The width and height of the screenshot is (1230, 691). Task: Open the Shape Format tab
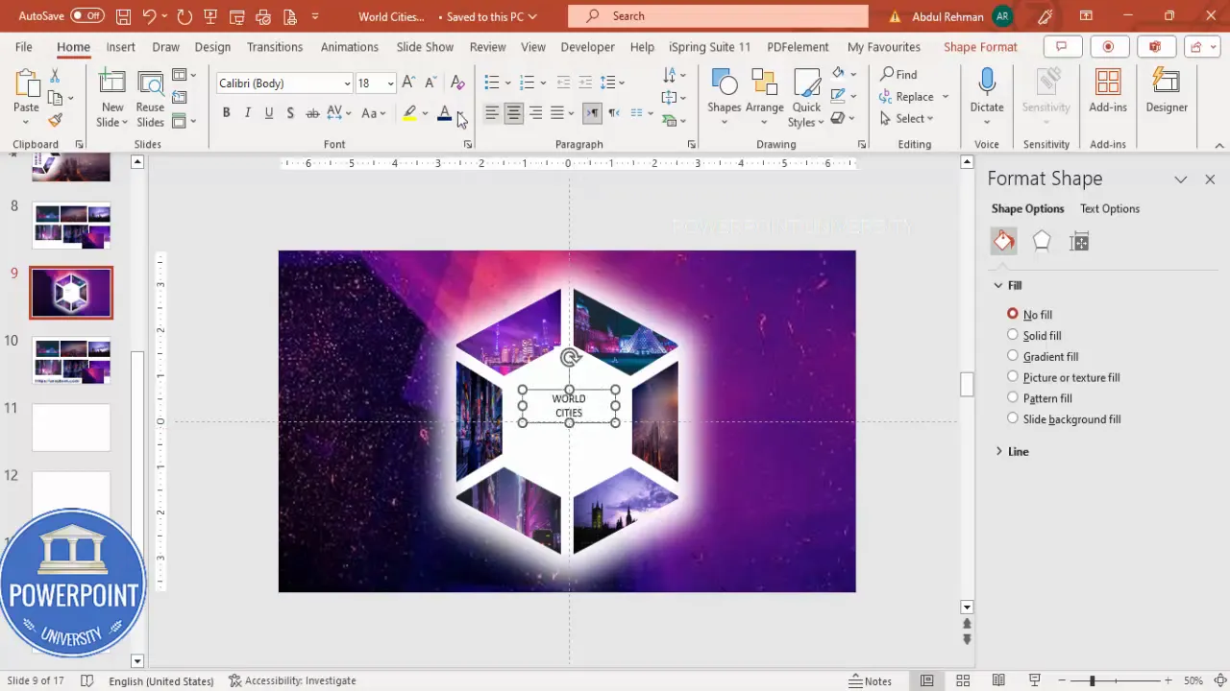[980, 47]
